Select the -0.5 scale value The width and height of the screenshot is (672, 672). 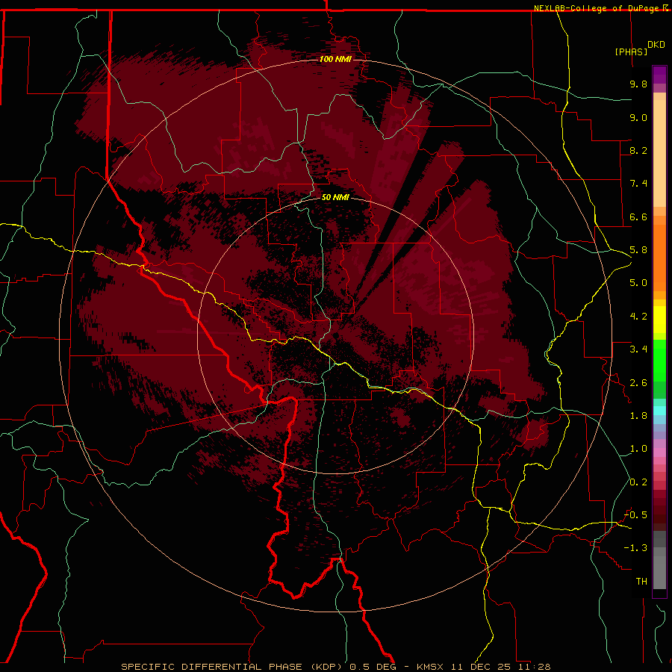[635, 515]
